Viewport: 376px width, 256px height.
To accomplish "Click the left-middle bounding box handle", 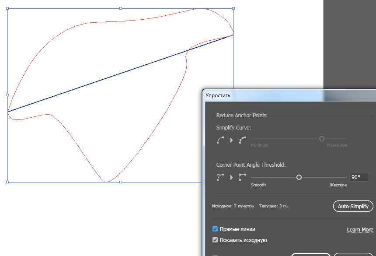I will [7, 95].
